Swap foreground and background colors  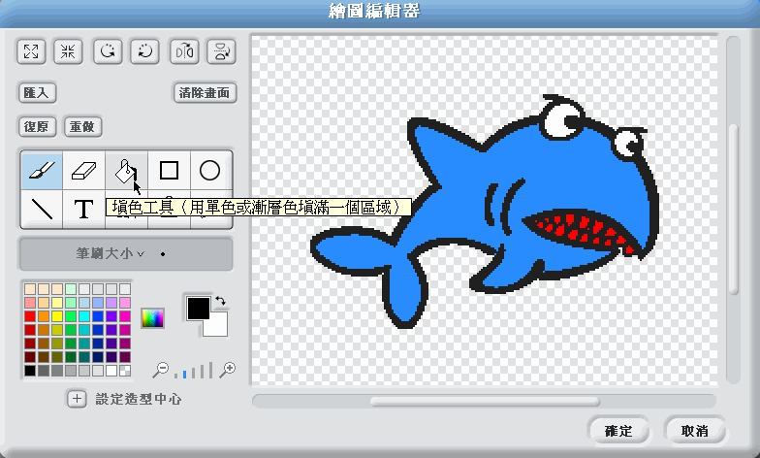(x=220, y=302)
